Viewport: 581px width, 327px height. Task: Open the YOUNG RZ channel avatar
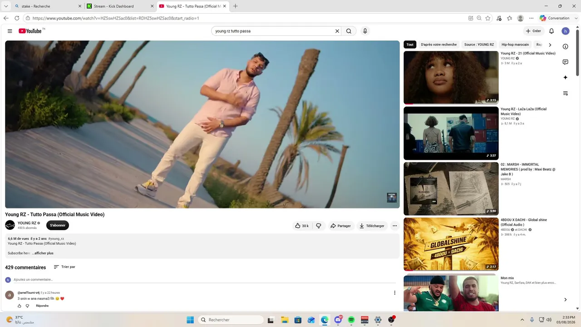pyautogui.click(x=10, y=225)
